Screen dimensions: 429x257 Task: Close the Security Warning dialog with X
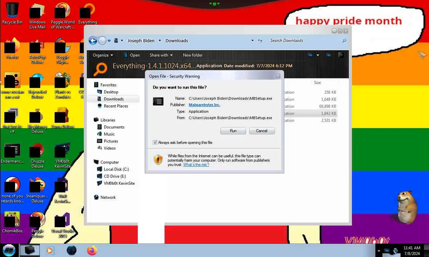point(278,76)
